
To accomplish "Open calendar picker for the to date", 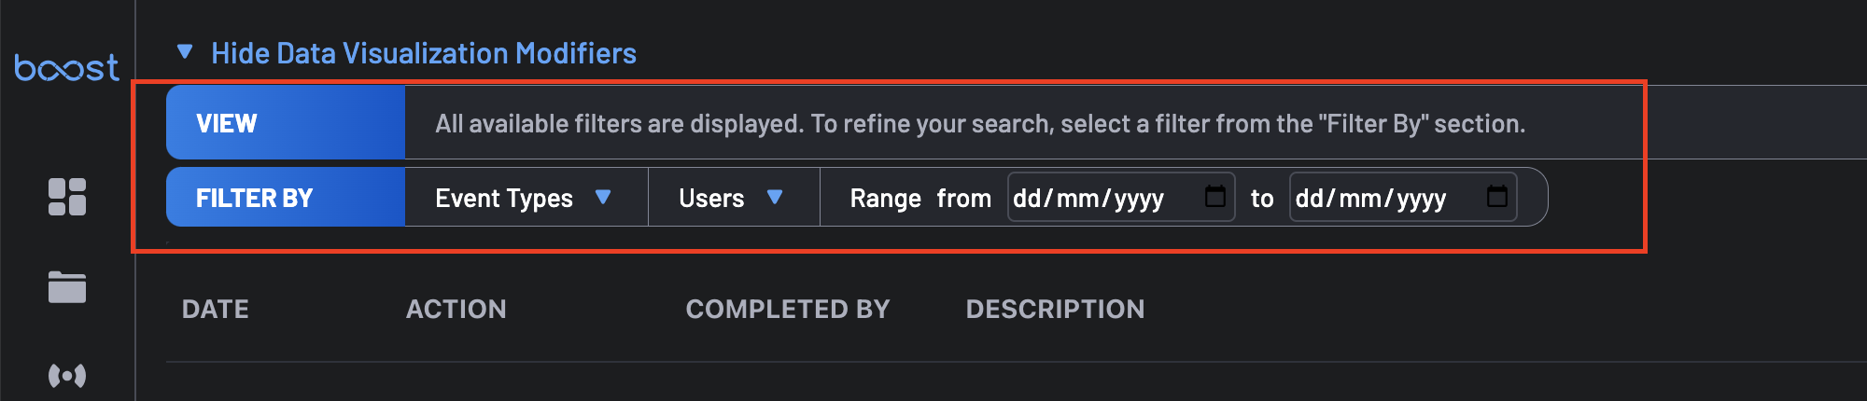I will click(1497, 196).
